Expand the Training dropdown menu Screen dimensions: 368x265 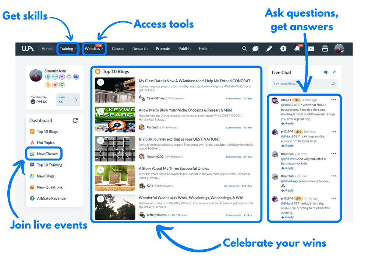tap(68, 49)
